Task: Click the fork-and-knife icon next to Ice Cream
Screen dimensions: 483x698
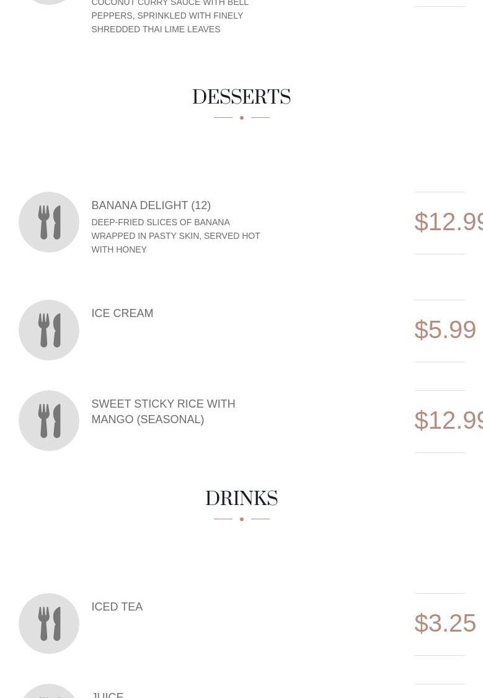Action: coord(49,330)
